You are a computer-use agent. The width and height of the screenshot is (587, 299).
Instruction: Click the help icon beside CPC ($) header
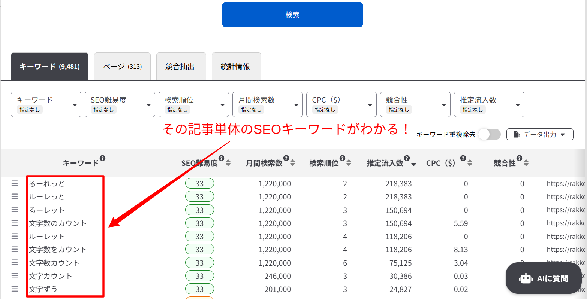[x=463, y=158]
